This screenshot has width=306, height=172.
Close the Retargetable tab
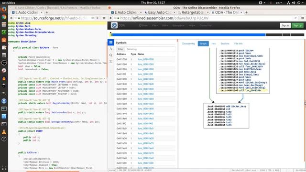tap(208, 12)
